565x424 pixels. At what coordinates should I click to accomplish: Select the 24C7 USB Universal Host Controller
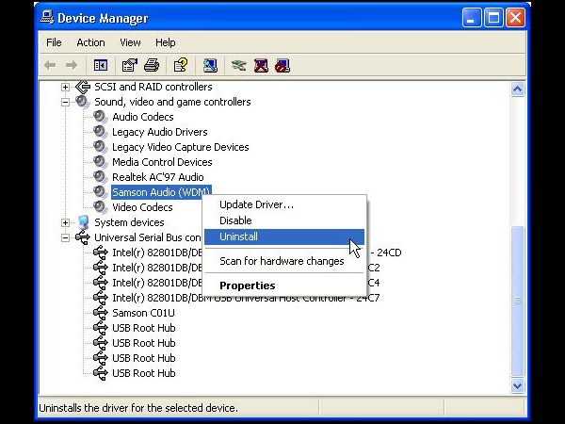pyautogui.click(x=246, y=298)
